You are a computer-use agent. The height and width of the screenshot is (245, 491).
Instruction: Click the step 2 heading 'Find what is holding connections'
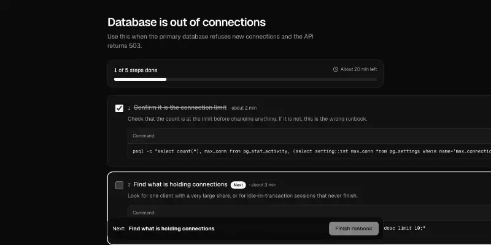click(x=180, y=184)
